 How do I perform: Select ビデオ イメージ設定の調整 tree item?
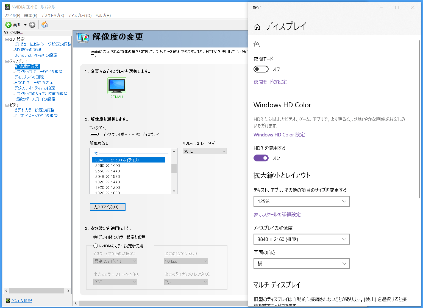click(x=36, y=116)
